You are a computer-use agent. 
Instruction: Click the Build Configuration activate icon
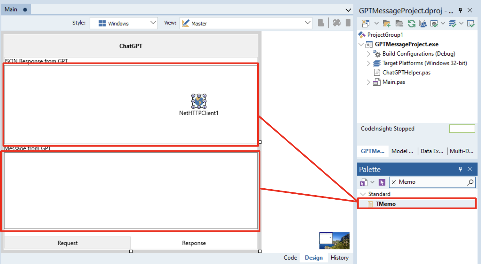click(x=434, y=23)
